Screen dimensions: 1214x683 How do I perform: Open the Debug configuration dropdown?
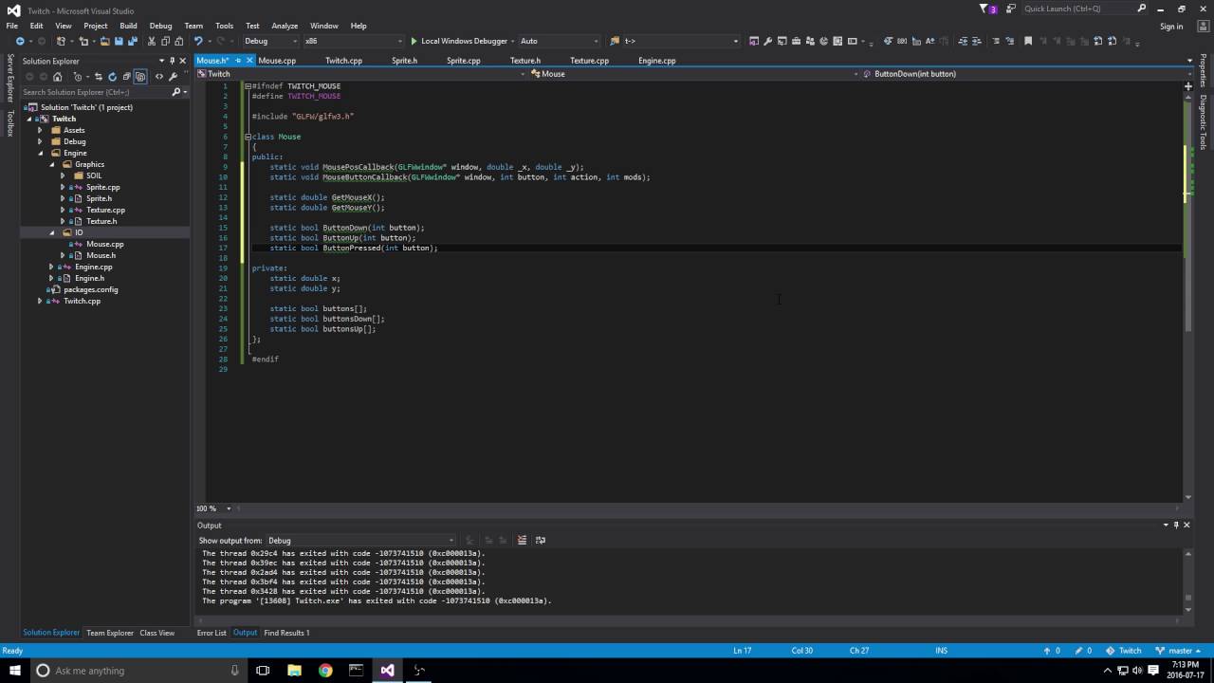click(270, 42)
